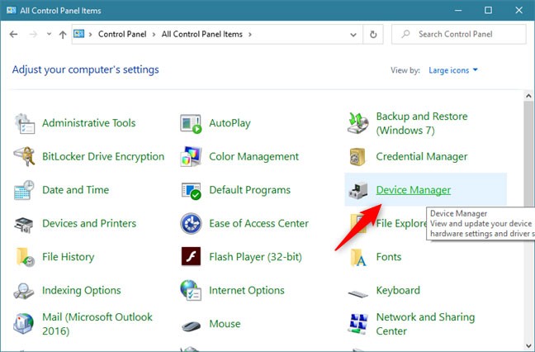The height and width of the screenshot is (352, 535).
Task: Click the Date and Time icon
Action: coord(25,190)
